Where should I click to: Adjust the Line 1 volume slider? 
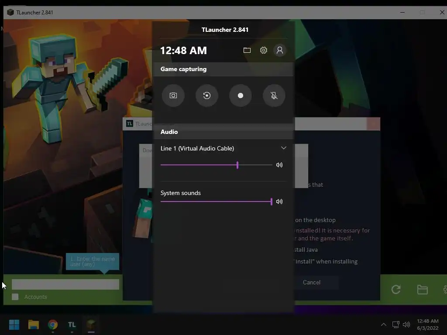(217, 164)
